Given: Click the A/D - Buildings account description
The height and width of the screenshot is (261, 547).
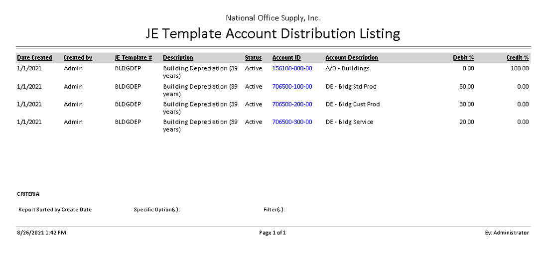Looking at the screenshot, I should tap(347, 68).
